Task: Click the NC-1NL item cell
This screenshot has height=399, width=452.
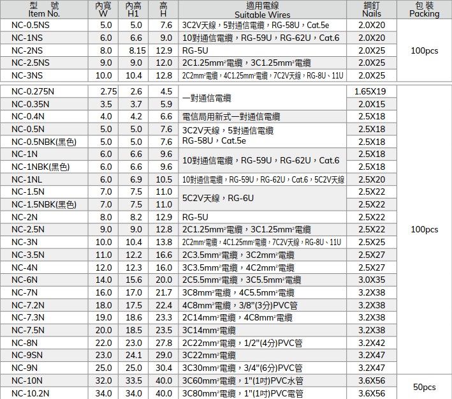Action: (27, 179)
